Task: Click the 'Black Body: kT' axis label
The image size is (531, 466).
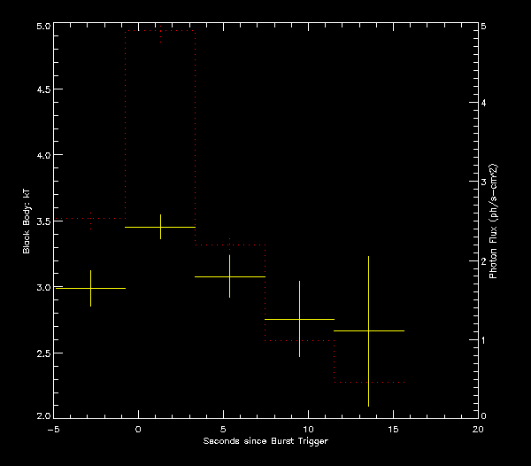Action: (x=27, y=221)
